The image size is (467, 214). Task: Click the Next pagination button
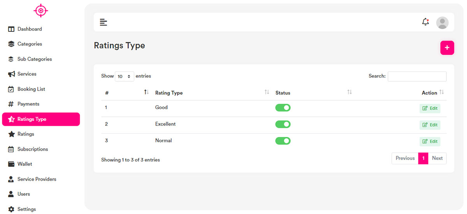coord(437,158)
